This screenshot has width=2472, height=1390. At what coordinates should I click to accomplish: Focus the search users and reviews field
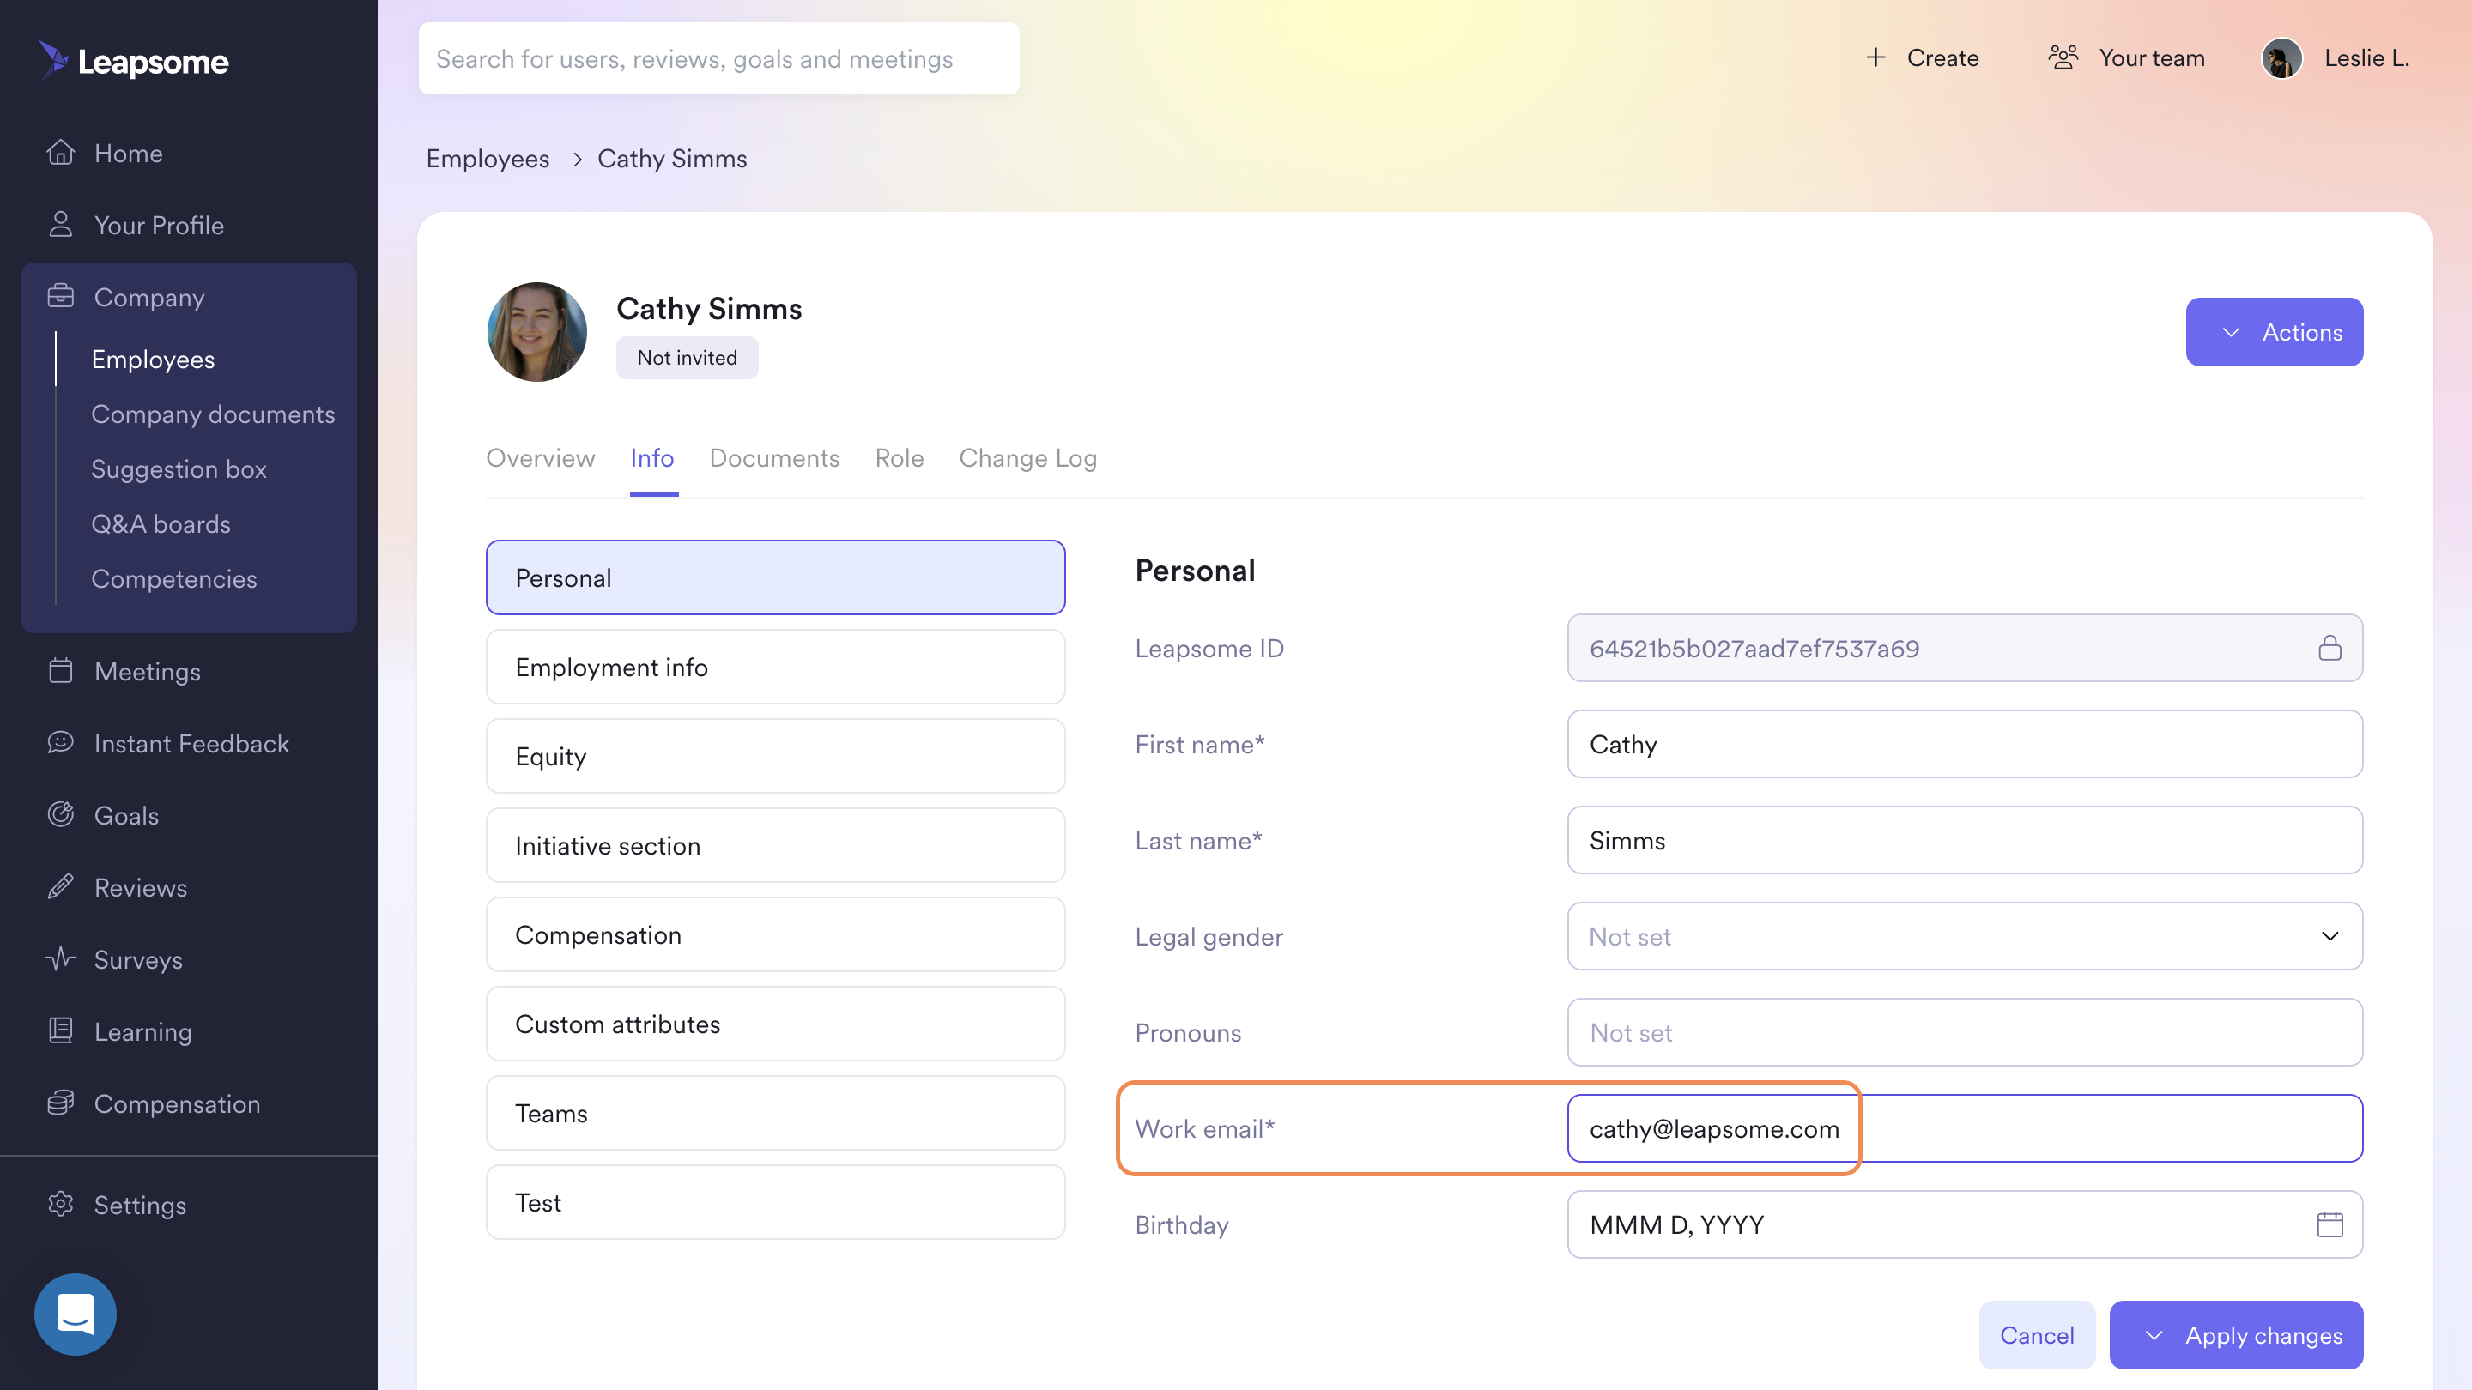(x=718, y=58)
